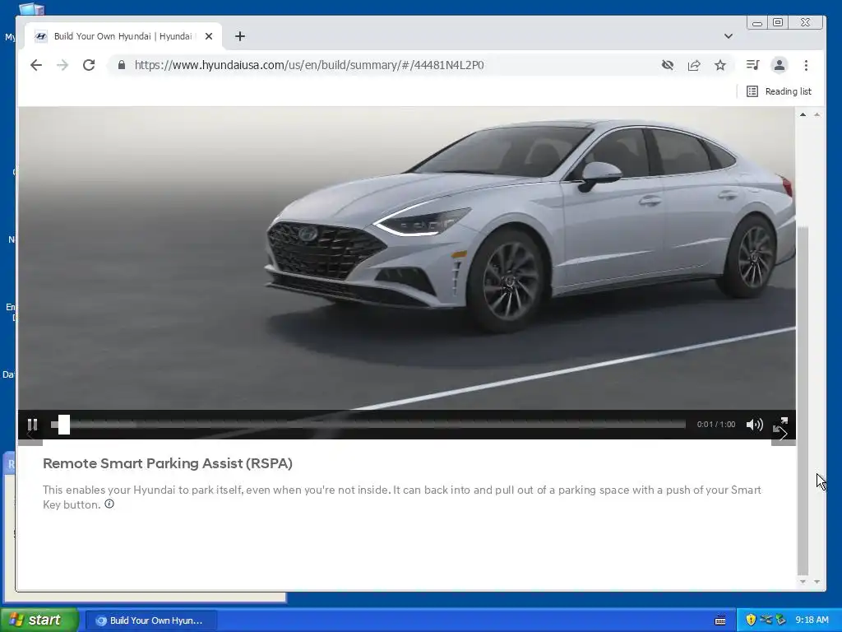842x632 pixels.
Task: Show next slide with right chevron
Action: pyautogui.click(x=784, y=434)
